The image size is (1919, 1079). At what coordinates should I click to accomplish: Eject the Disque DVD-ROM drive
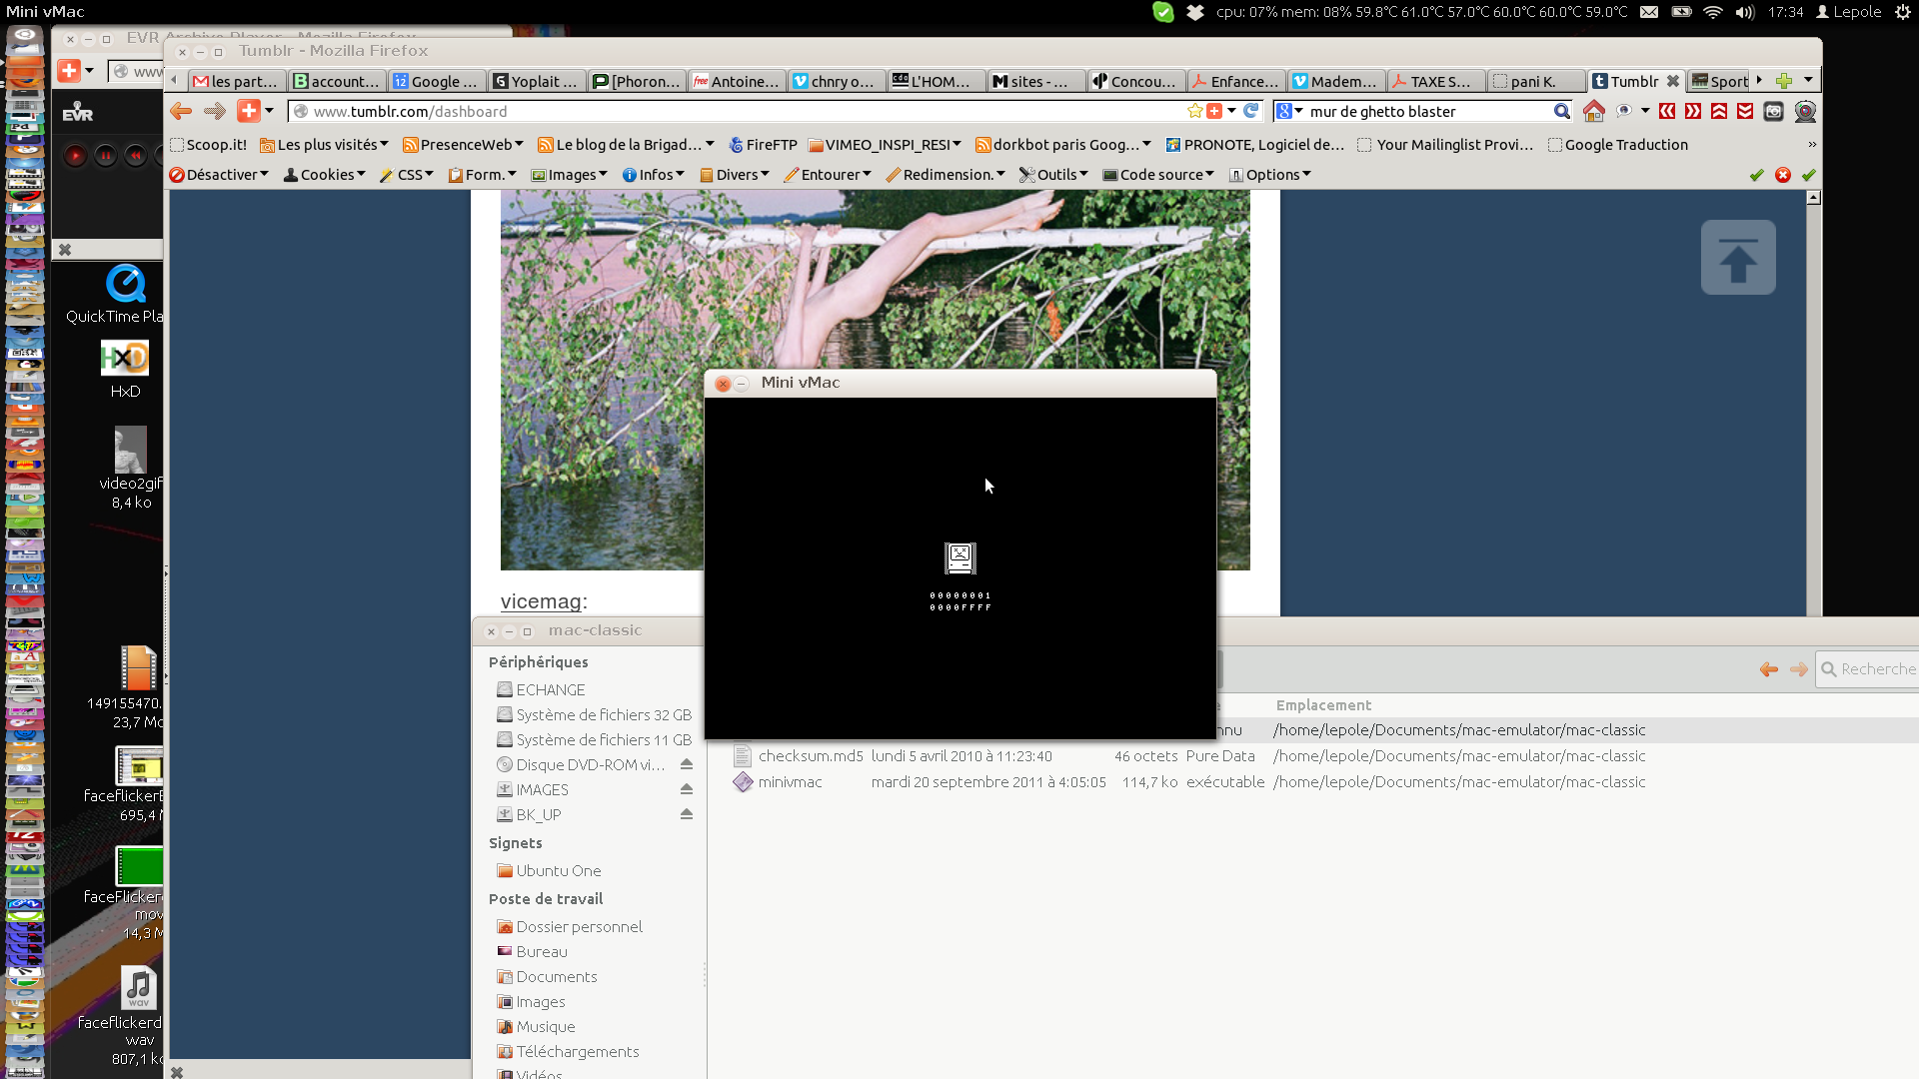point(687,764)
